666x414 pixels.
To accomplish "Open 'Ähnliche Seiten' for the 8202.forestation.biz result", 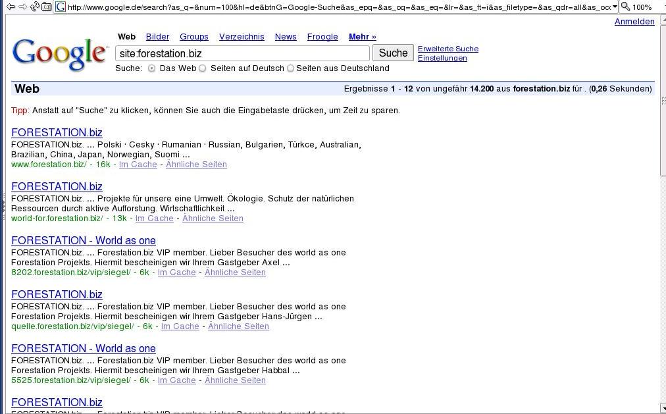I will pyautogui.click(x=236, y=272).
